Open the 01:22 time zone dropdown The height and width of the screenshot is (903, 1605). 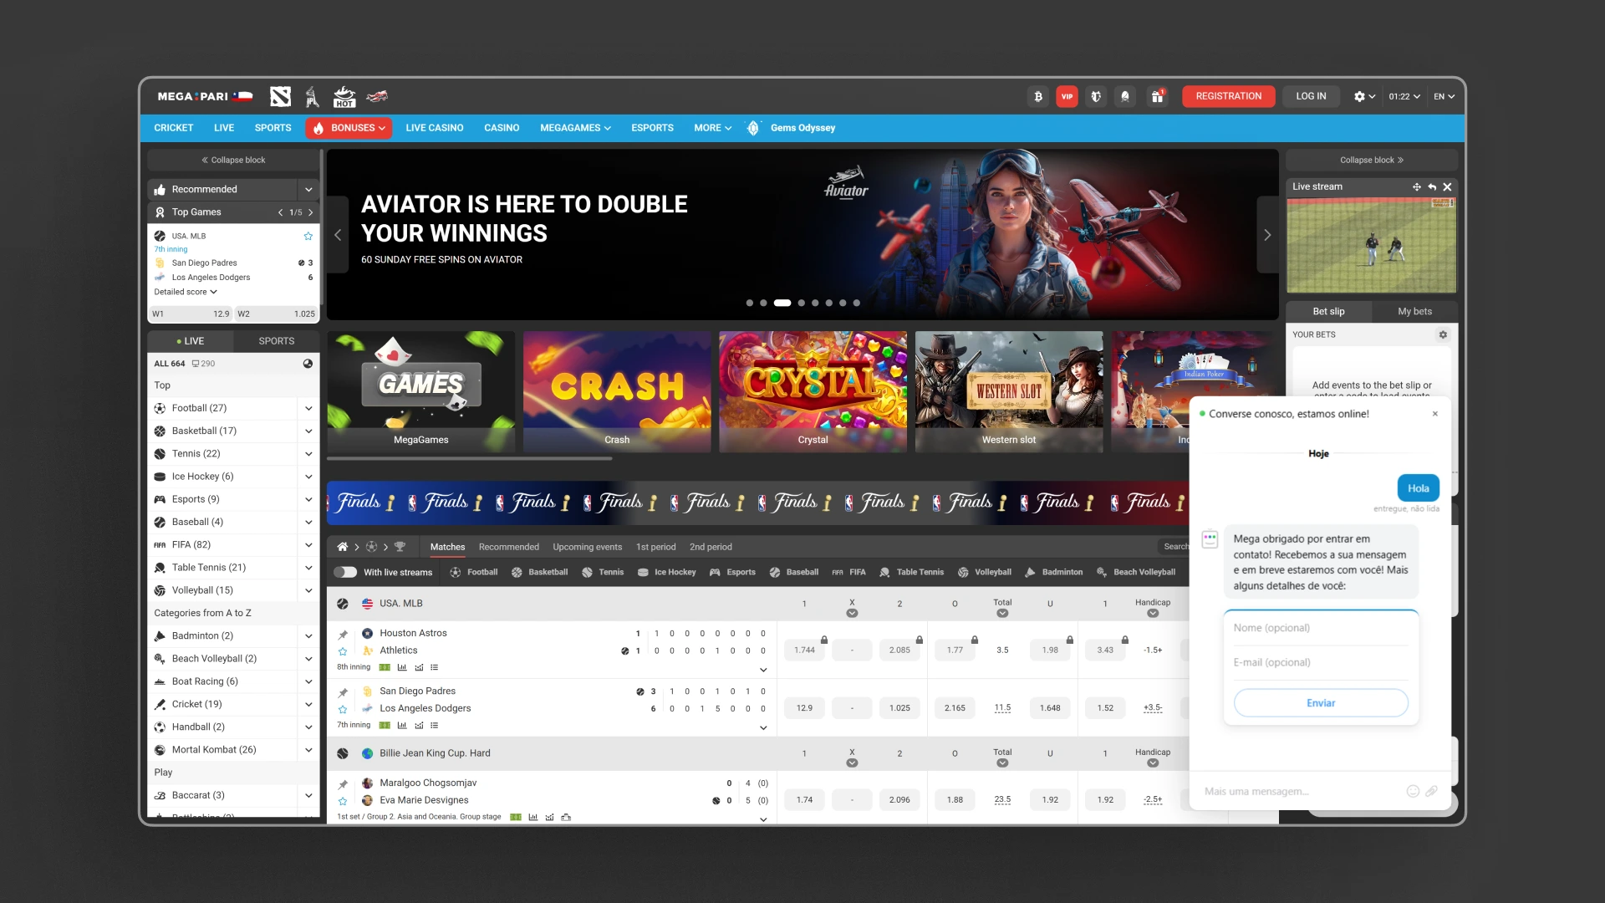click(1404, 97)
